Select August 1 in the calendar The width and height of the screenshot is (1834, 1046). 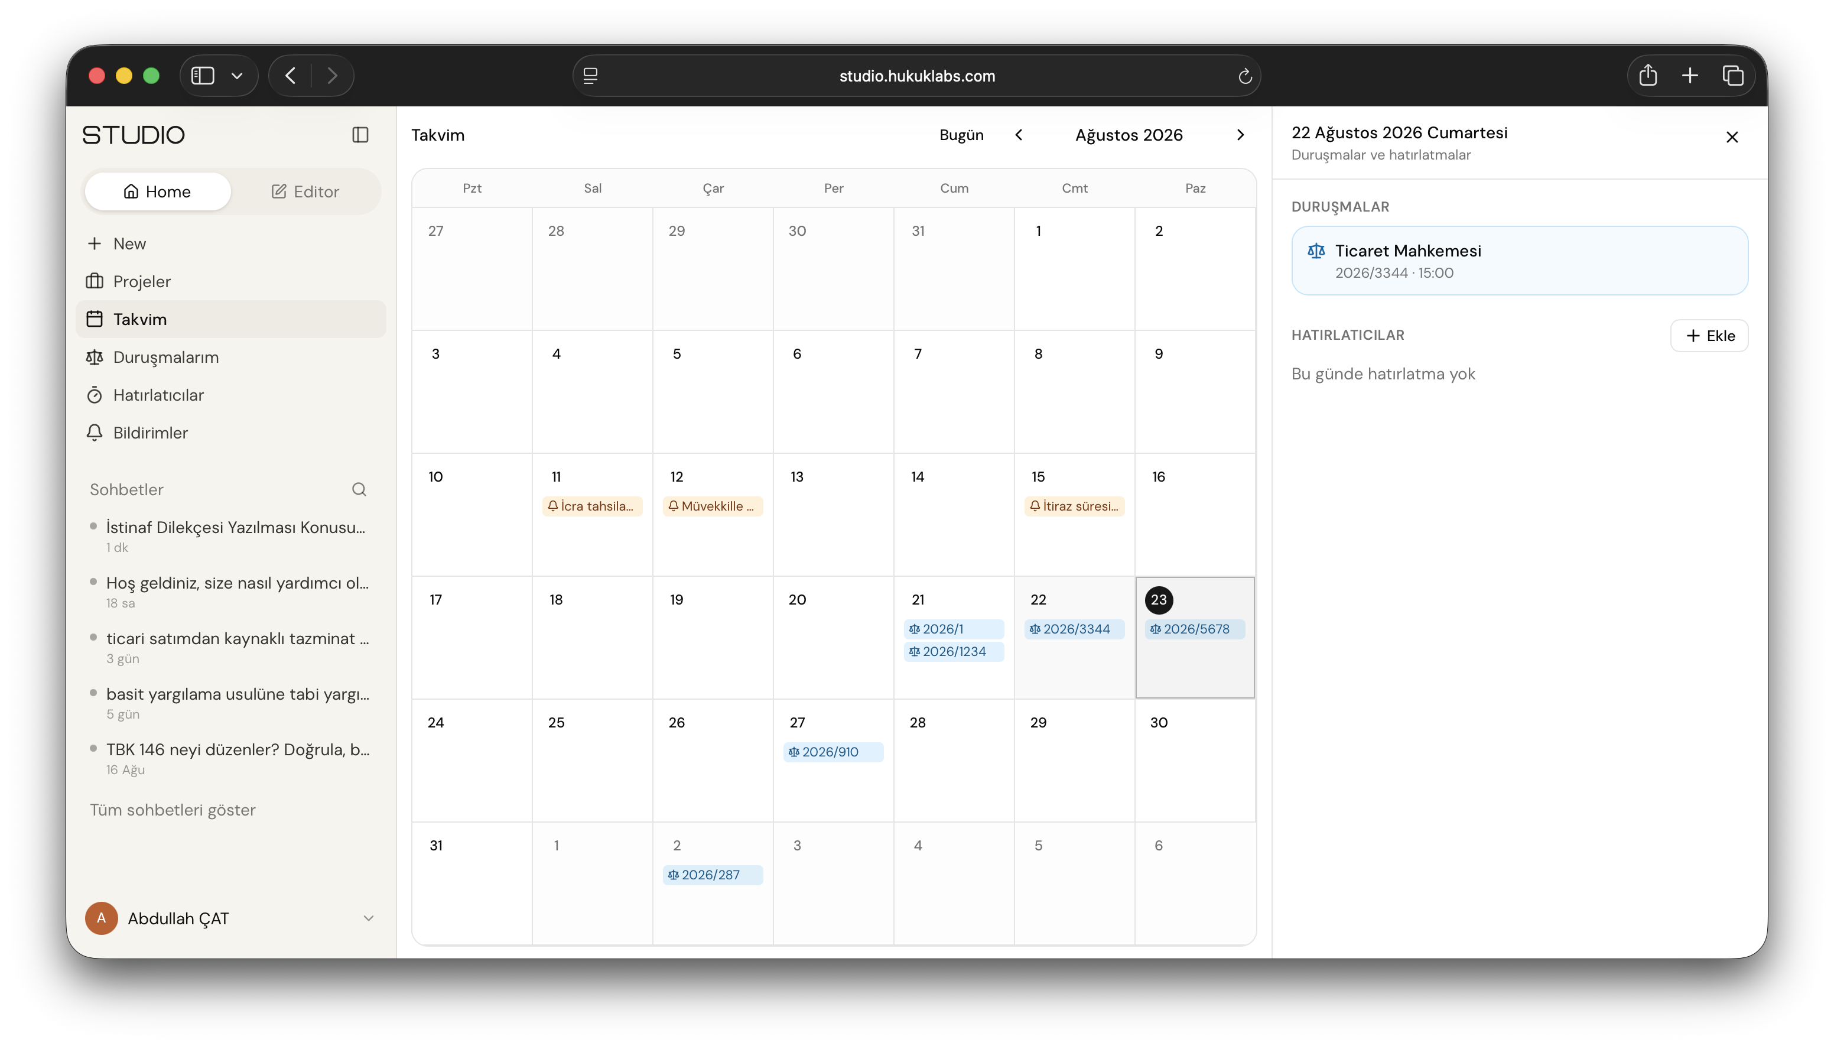1074,269
